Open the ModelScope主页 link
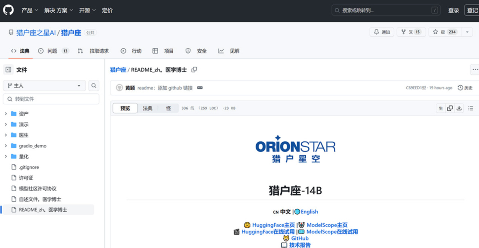Viewport: 479px width, 248px height. (x=327, y=225)
